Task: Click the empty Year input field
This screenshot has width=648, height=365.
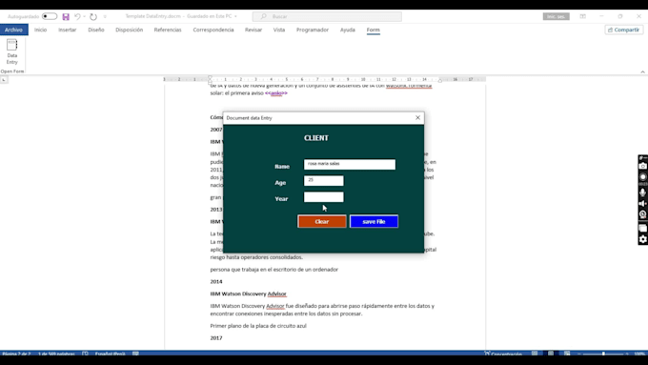Action: click(x=324, y=196)
